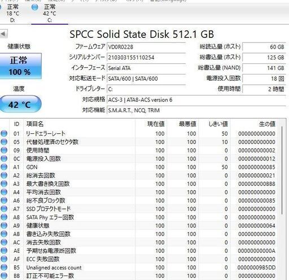Click the status orb of row A7
This screenshot has width=289, height=280.
coord(4,209)
